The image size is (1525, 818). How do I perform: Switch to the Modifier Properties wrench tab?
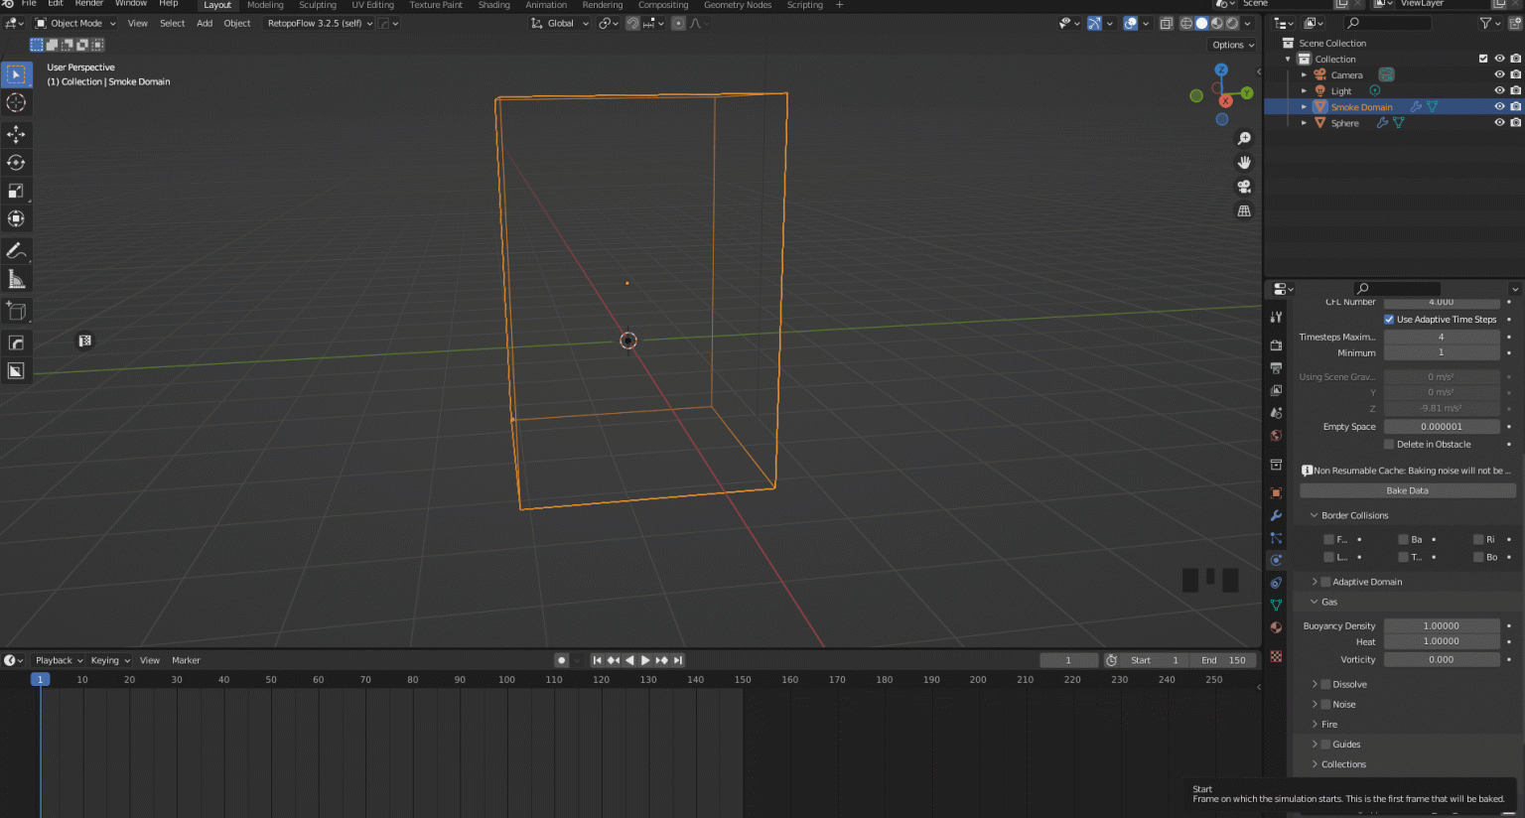coord(1276,515)
